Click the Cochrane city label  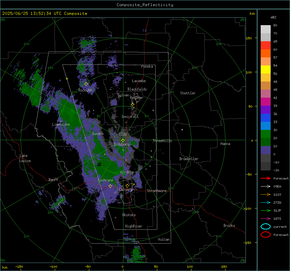point(105,180)
